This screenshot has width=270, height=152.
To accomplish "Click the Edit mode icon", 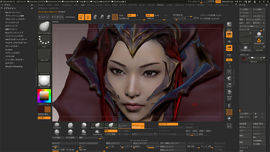I will click(81, 16).
